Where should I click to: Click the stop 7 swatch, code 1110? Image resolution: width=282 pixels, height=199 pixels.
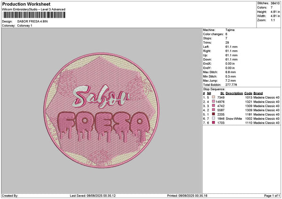tap(214, 122)
